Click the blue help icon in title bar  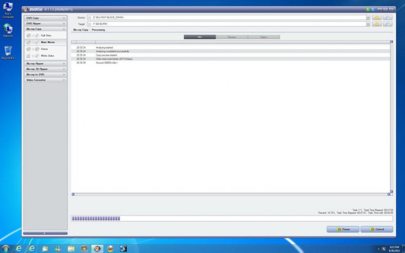point(373,9)
